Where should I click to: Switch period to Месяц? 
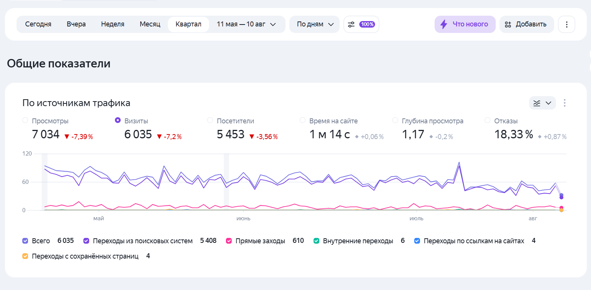[150, 25]
